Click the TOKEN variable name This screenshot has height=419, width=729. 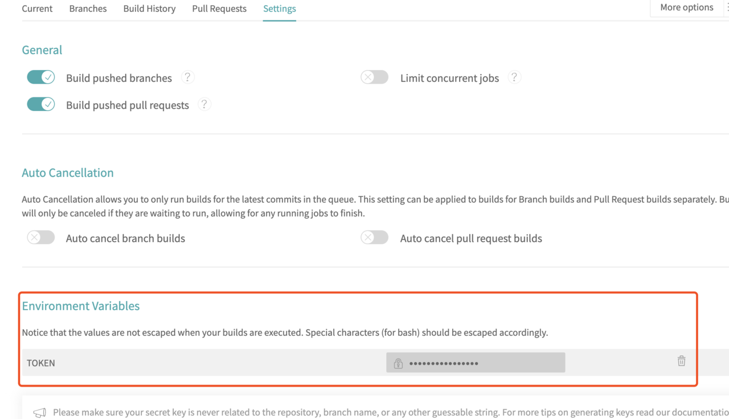pos(41,363)
